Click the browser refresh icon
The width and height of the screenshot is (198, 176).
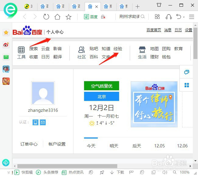tap(46, 17)
